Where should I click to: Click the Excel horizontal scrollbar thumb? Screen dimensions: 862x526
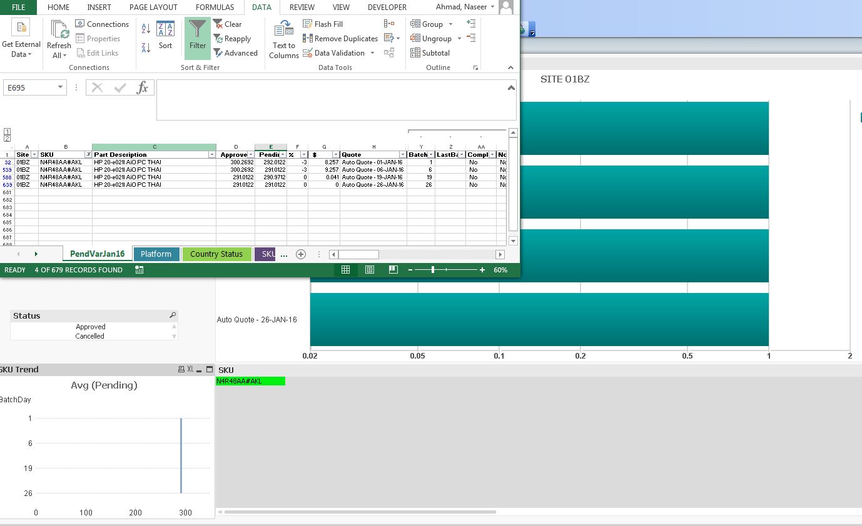pyautogui.click(x=358, y=254)
